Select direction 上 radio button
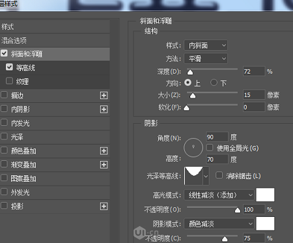 [x=188, y=83]
